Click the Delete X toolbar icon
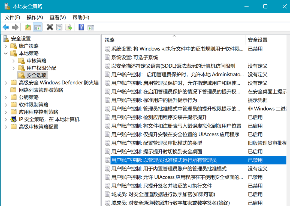The image size is (290, 206). (50, 27)
